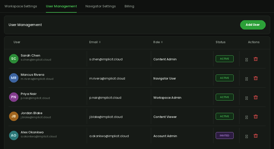Click the trash icon in Priya Nair's row
This screenshot has width=274, height=149.
coord(256,97)
